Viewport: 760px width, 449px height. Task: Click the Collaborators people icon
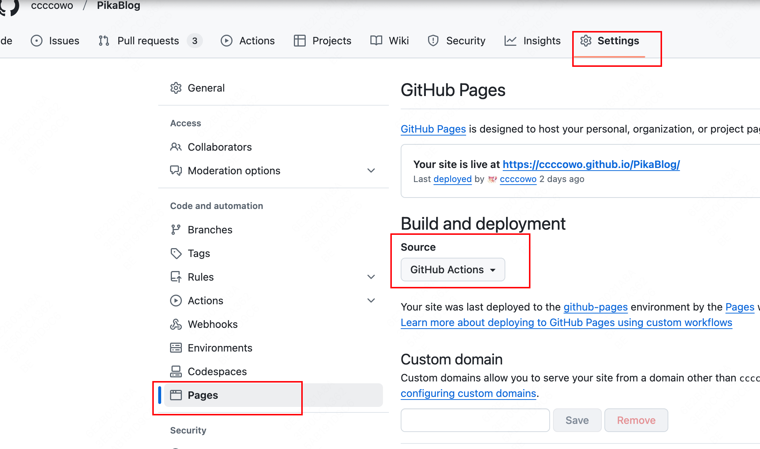tap(176, 147)
